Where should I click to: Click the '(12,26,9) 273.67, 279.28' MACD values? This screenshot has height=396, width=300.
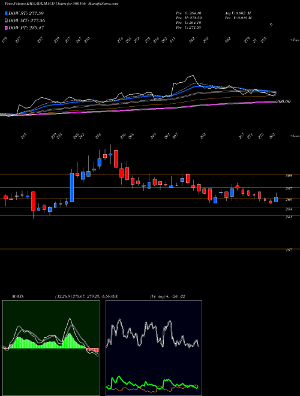click(x=76, y=296)
